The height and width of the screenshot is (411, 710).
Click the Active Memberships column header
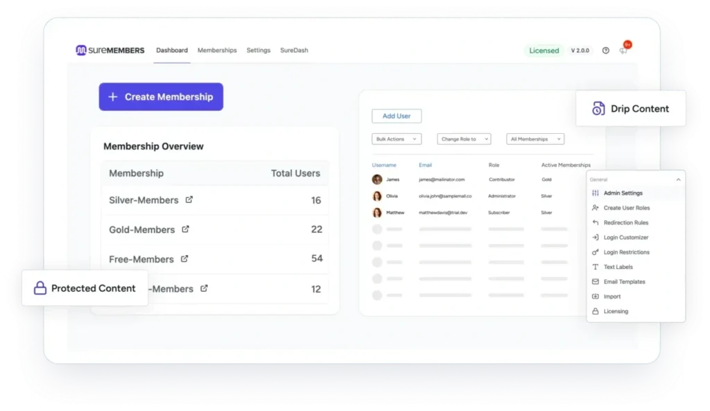click(566, 165)
